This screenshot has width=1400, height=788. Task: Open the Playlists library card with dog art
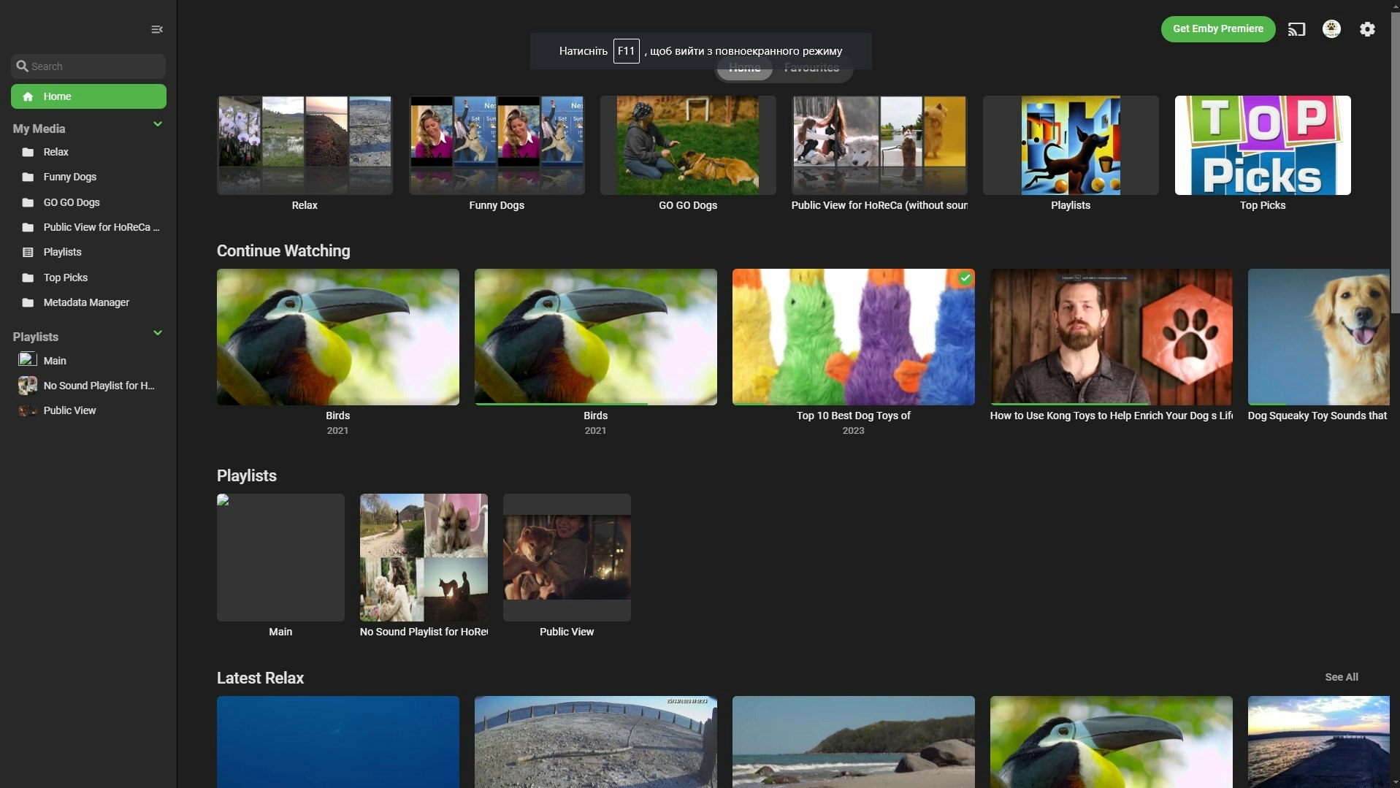click(1071, 145)
